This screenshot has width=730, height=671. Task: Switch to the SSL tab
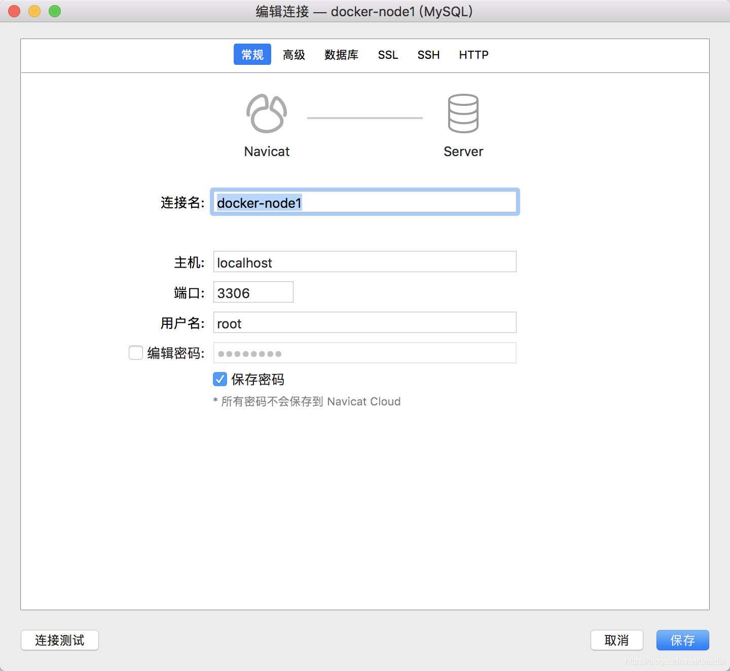(388, 55)
